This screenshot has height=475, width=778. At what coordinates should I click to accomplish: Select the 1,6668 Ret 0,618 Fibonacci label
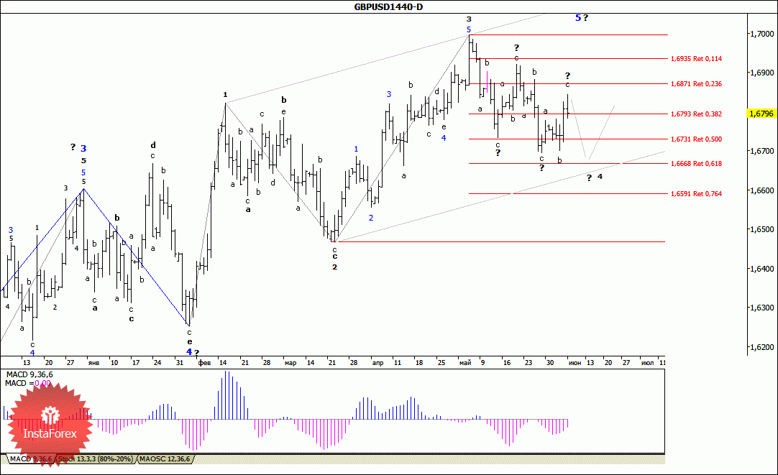(696, 164)
